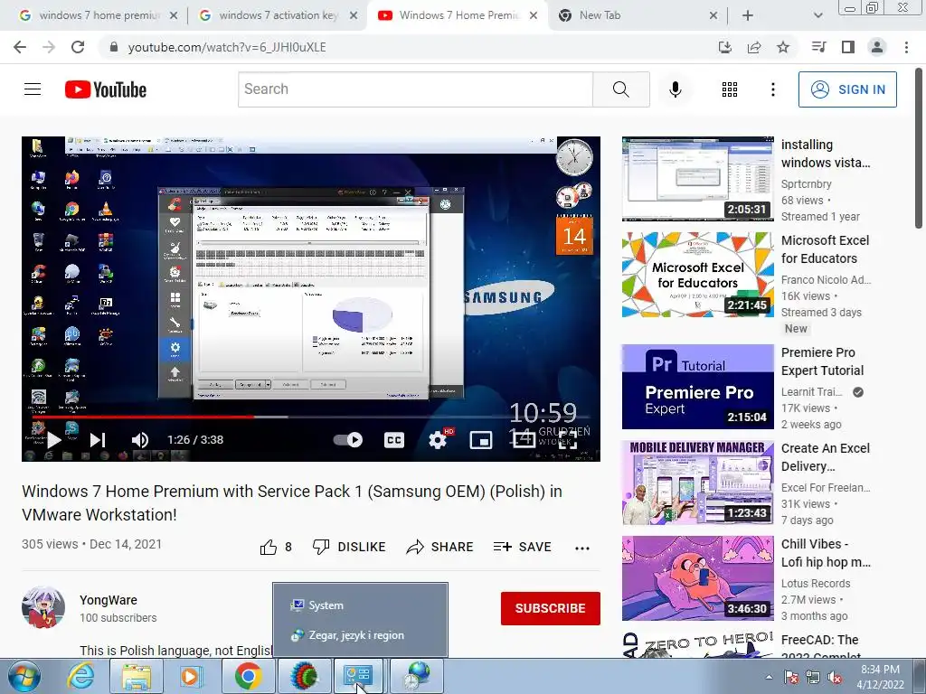
Task: Click the Control Panel taskbar button
Action: (x=358, y=676)
